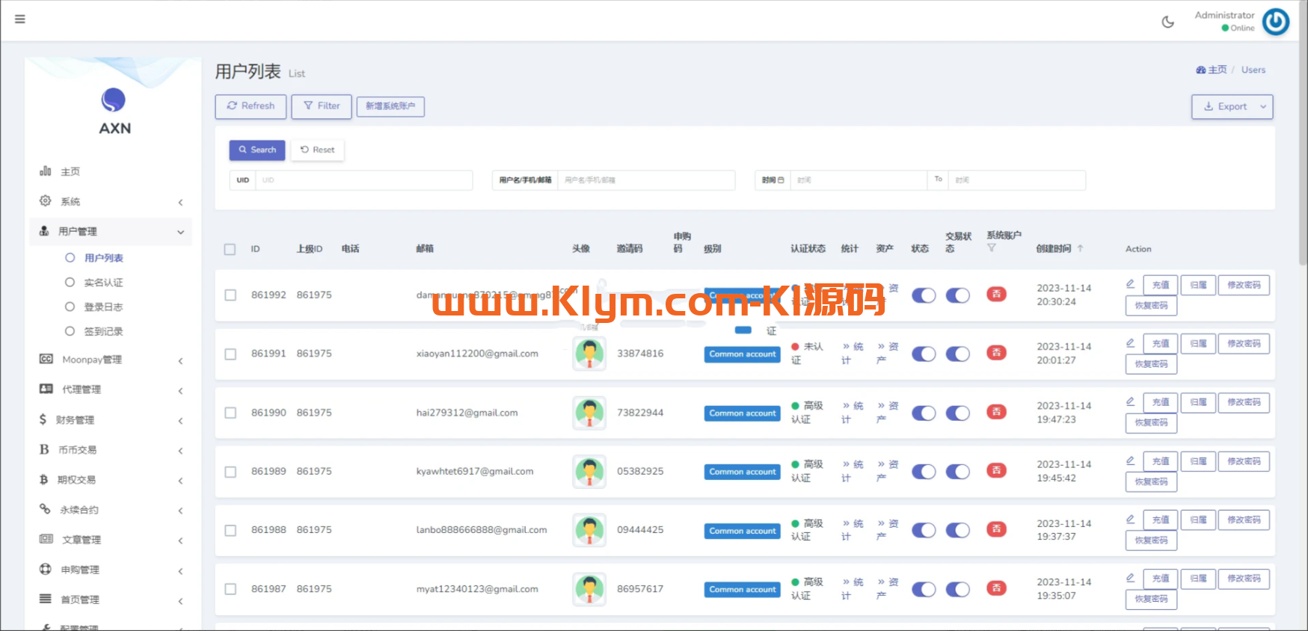
Task: Click the Administrator power avatar icon
Action: (1275, 22)
